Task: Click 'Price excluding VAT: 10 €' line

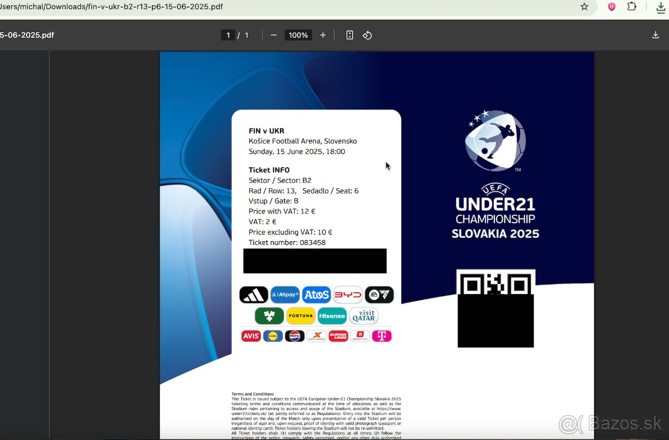Action: (290, 232)
